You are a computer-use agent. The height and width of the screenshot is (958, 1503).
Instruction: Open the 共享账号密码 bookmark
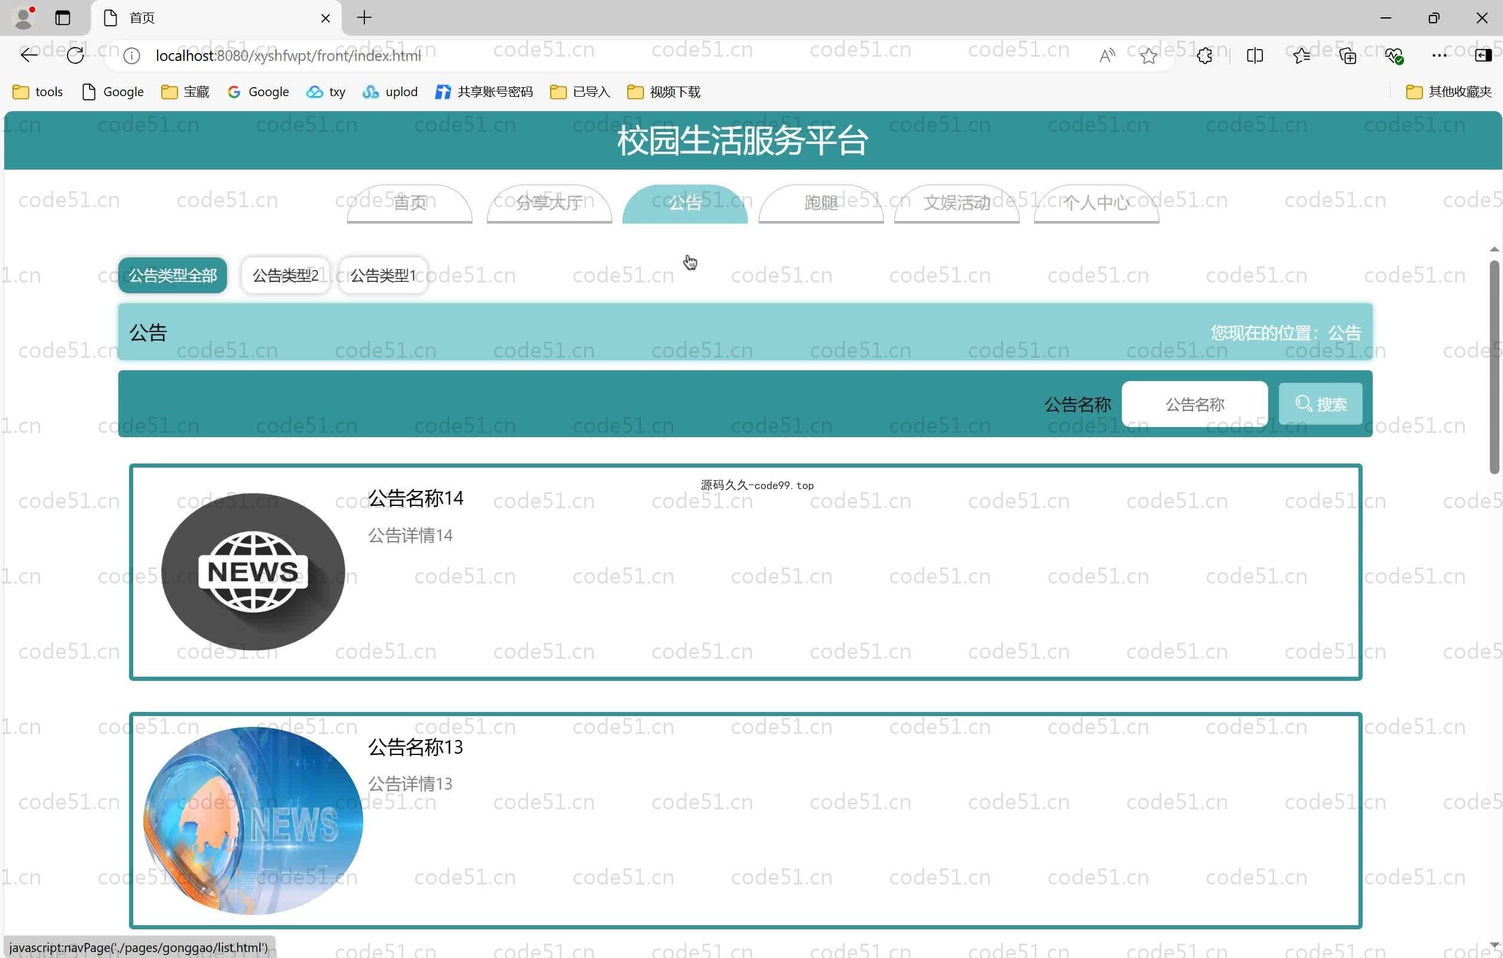484,92
